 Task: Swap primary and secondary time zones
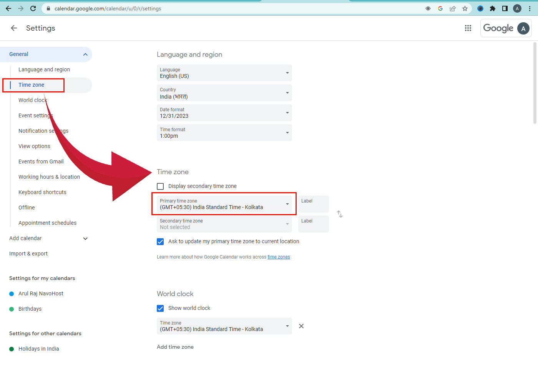tap(340, 214)
